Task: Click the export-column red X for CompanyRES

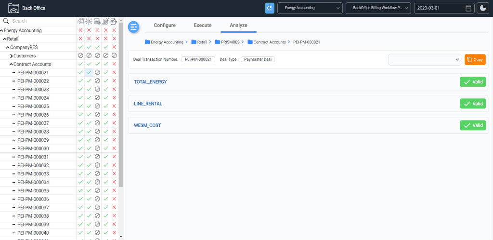Action: pyautogui.click(x=114, y=47)
